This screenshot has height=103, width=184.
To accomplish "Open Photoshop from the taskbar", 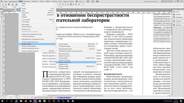I will pyautogui.click(x=59, y=101).
